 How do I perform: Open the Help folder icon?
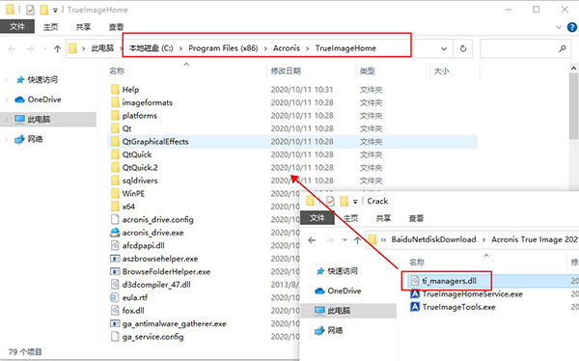[115, 90]
